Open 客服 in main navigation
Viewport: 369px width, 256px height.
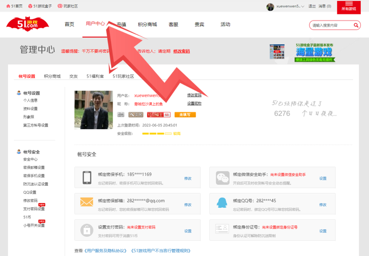coord(173,24)
